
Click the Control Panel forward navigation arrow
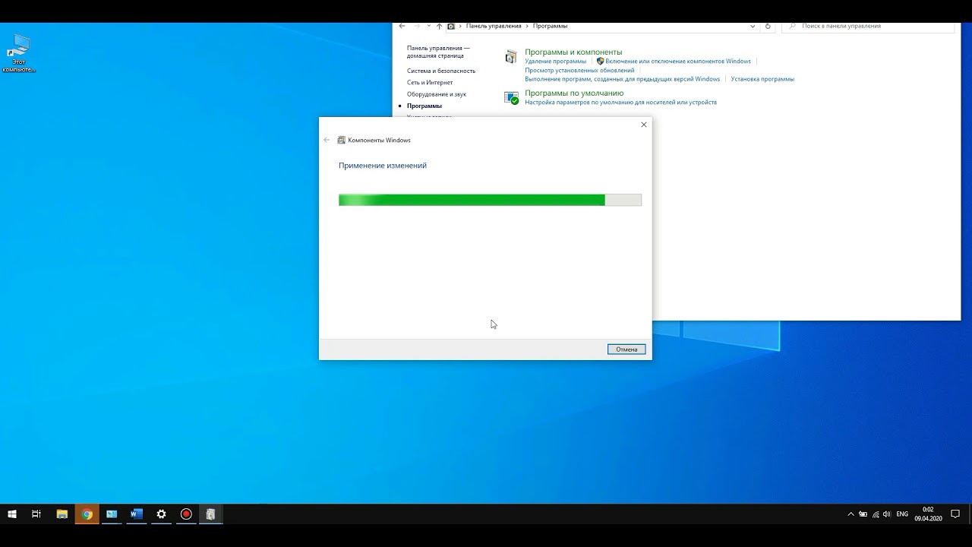pos(417,26)
